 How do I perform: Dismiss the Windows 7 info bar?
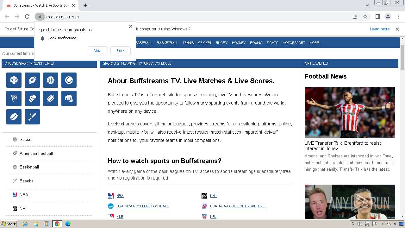tap(397, 29)
